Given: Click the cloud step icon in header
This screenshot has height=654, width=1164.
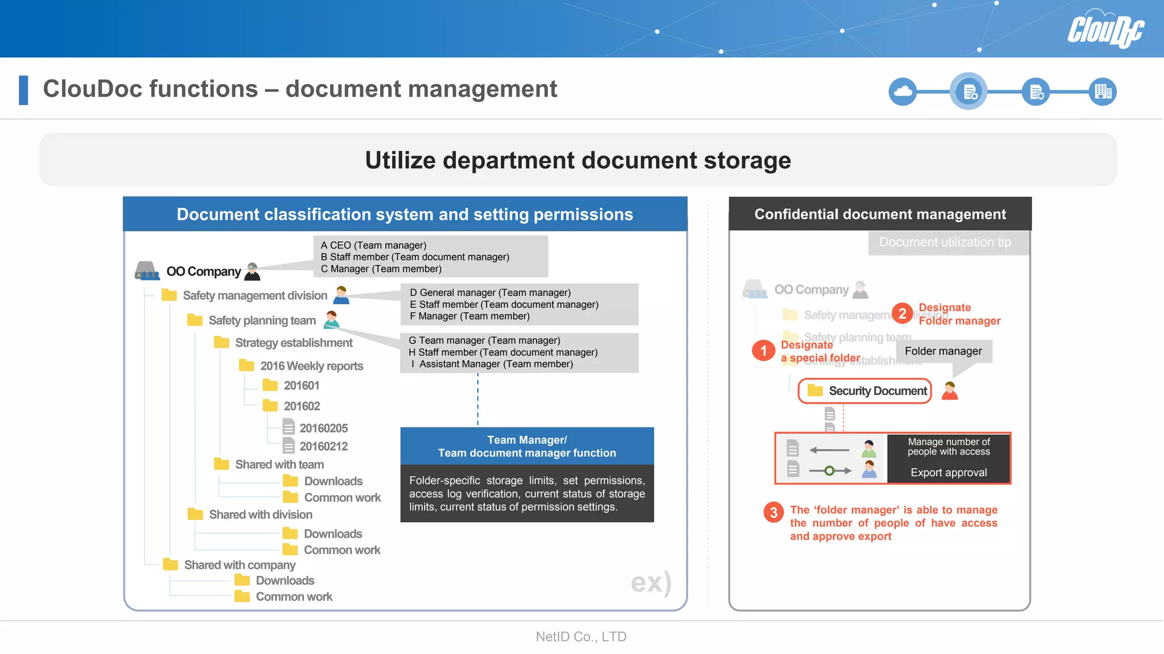Looking at the screenshot, I should tap(903, 91).
